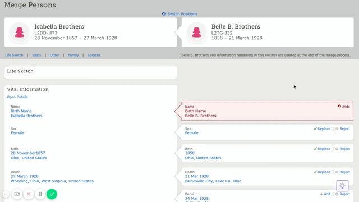Click plus icon beside Burial Add
Screen dimensions: 359x202
[321, 194]
